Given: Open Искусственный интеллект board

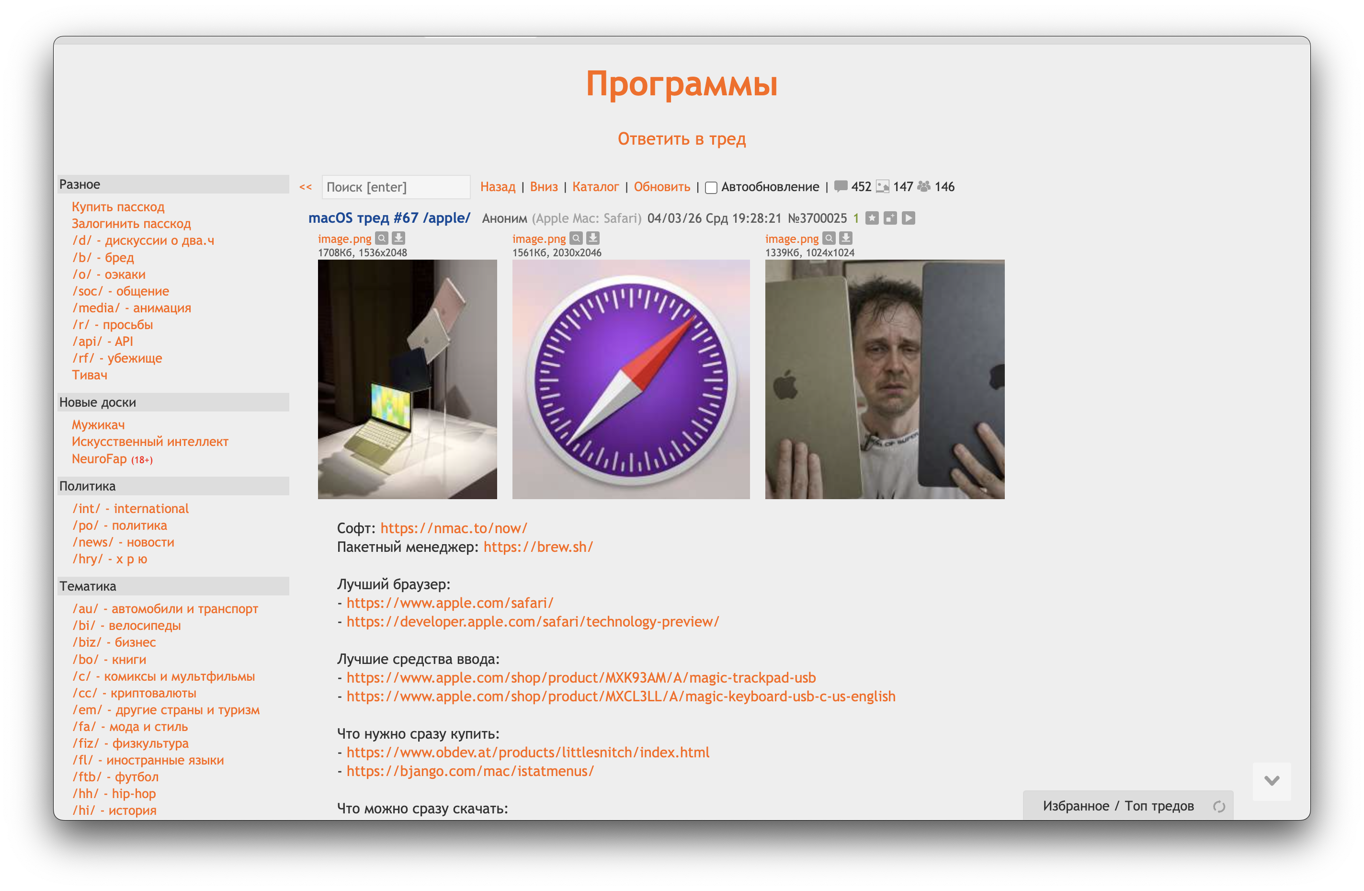Looking at the screenshot, I should coord(150,442).
